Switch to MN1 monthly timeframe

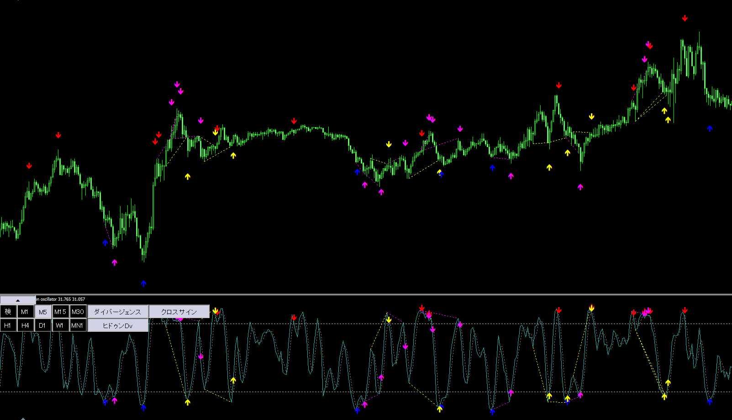(x=78, y=325)
